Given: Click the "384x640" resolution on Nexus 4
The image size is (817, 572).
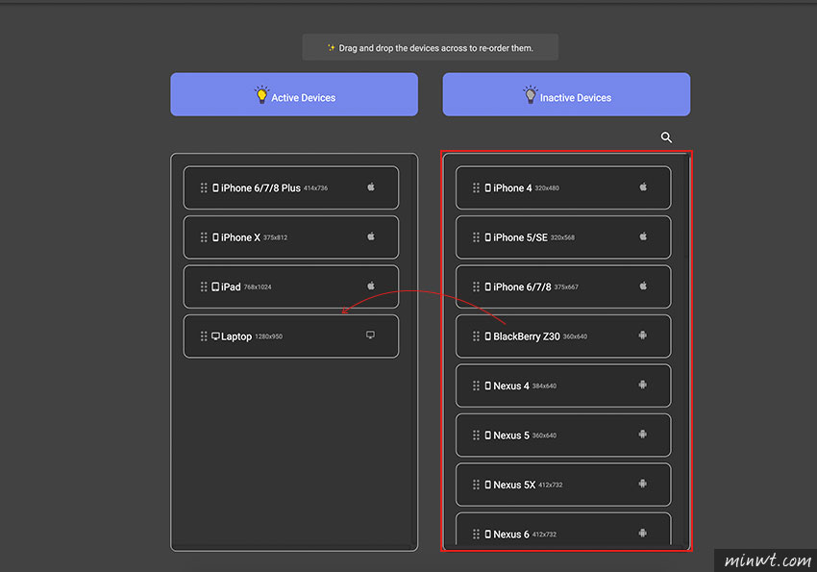Looking at the screenshot, I should click(544, 386).
